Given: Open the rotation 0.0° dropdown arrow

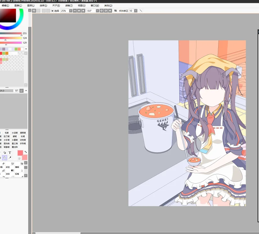Looking at the screenshot, I should tap(97, 11).
